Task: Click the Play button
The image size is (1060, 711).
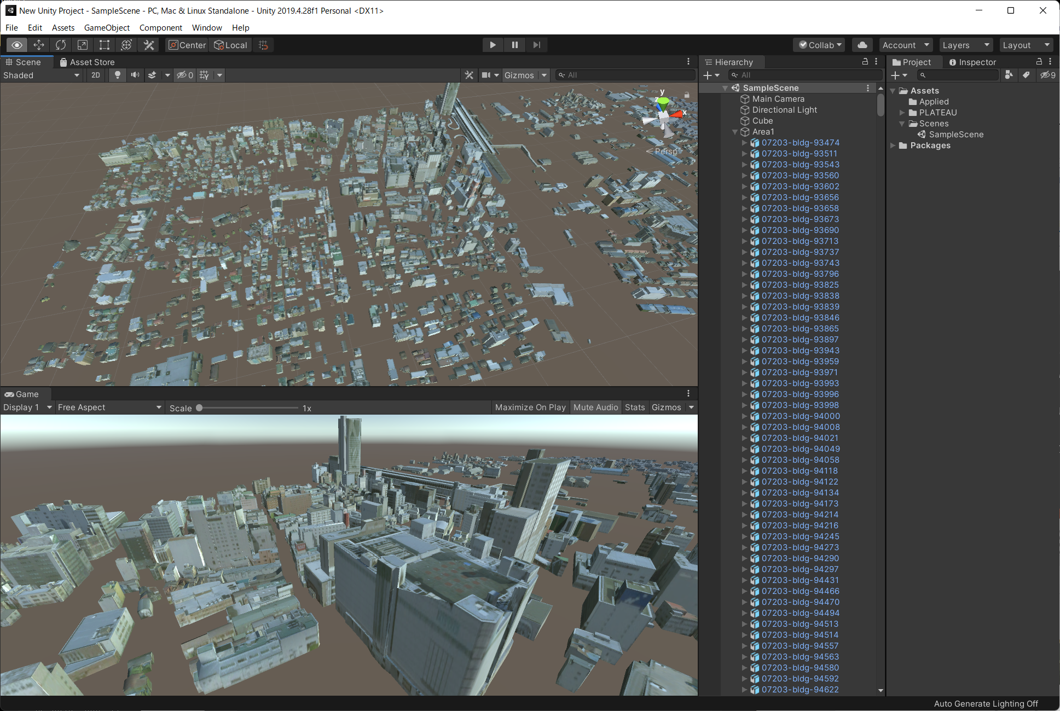Action: click(x=493, y=45)
